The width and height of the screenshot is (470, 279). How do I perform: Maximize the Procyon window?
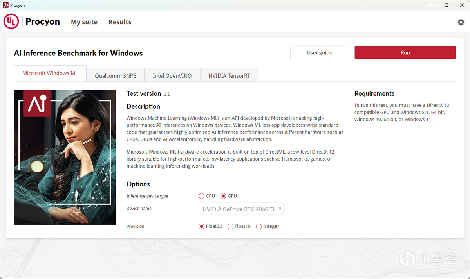[446, 5]
